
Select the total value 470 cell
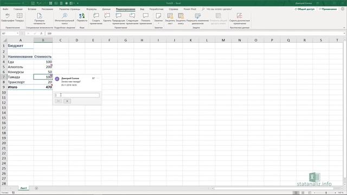tap(43, 87)
